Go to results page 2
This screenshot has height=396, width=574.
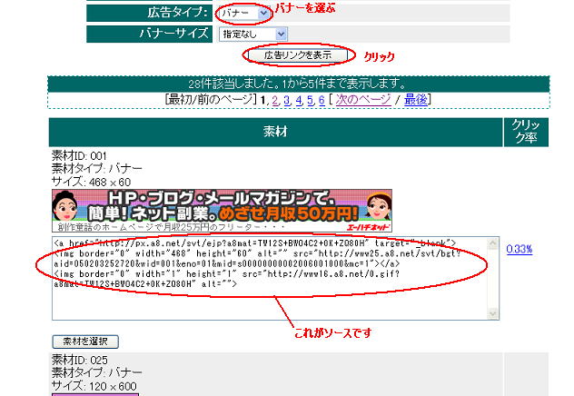pyautogui.click(x=274, y=99)
